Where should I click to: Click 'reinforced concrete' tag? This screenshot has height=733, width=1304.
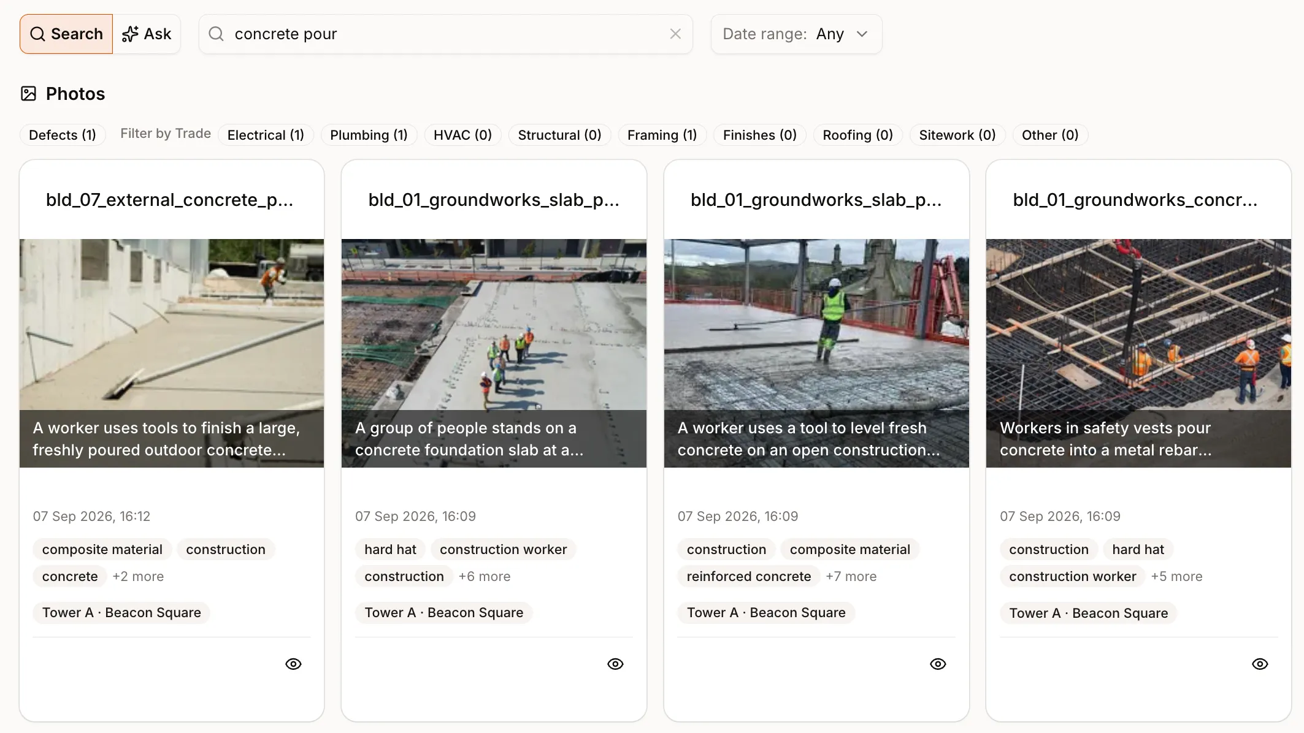point(749,576)
